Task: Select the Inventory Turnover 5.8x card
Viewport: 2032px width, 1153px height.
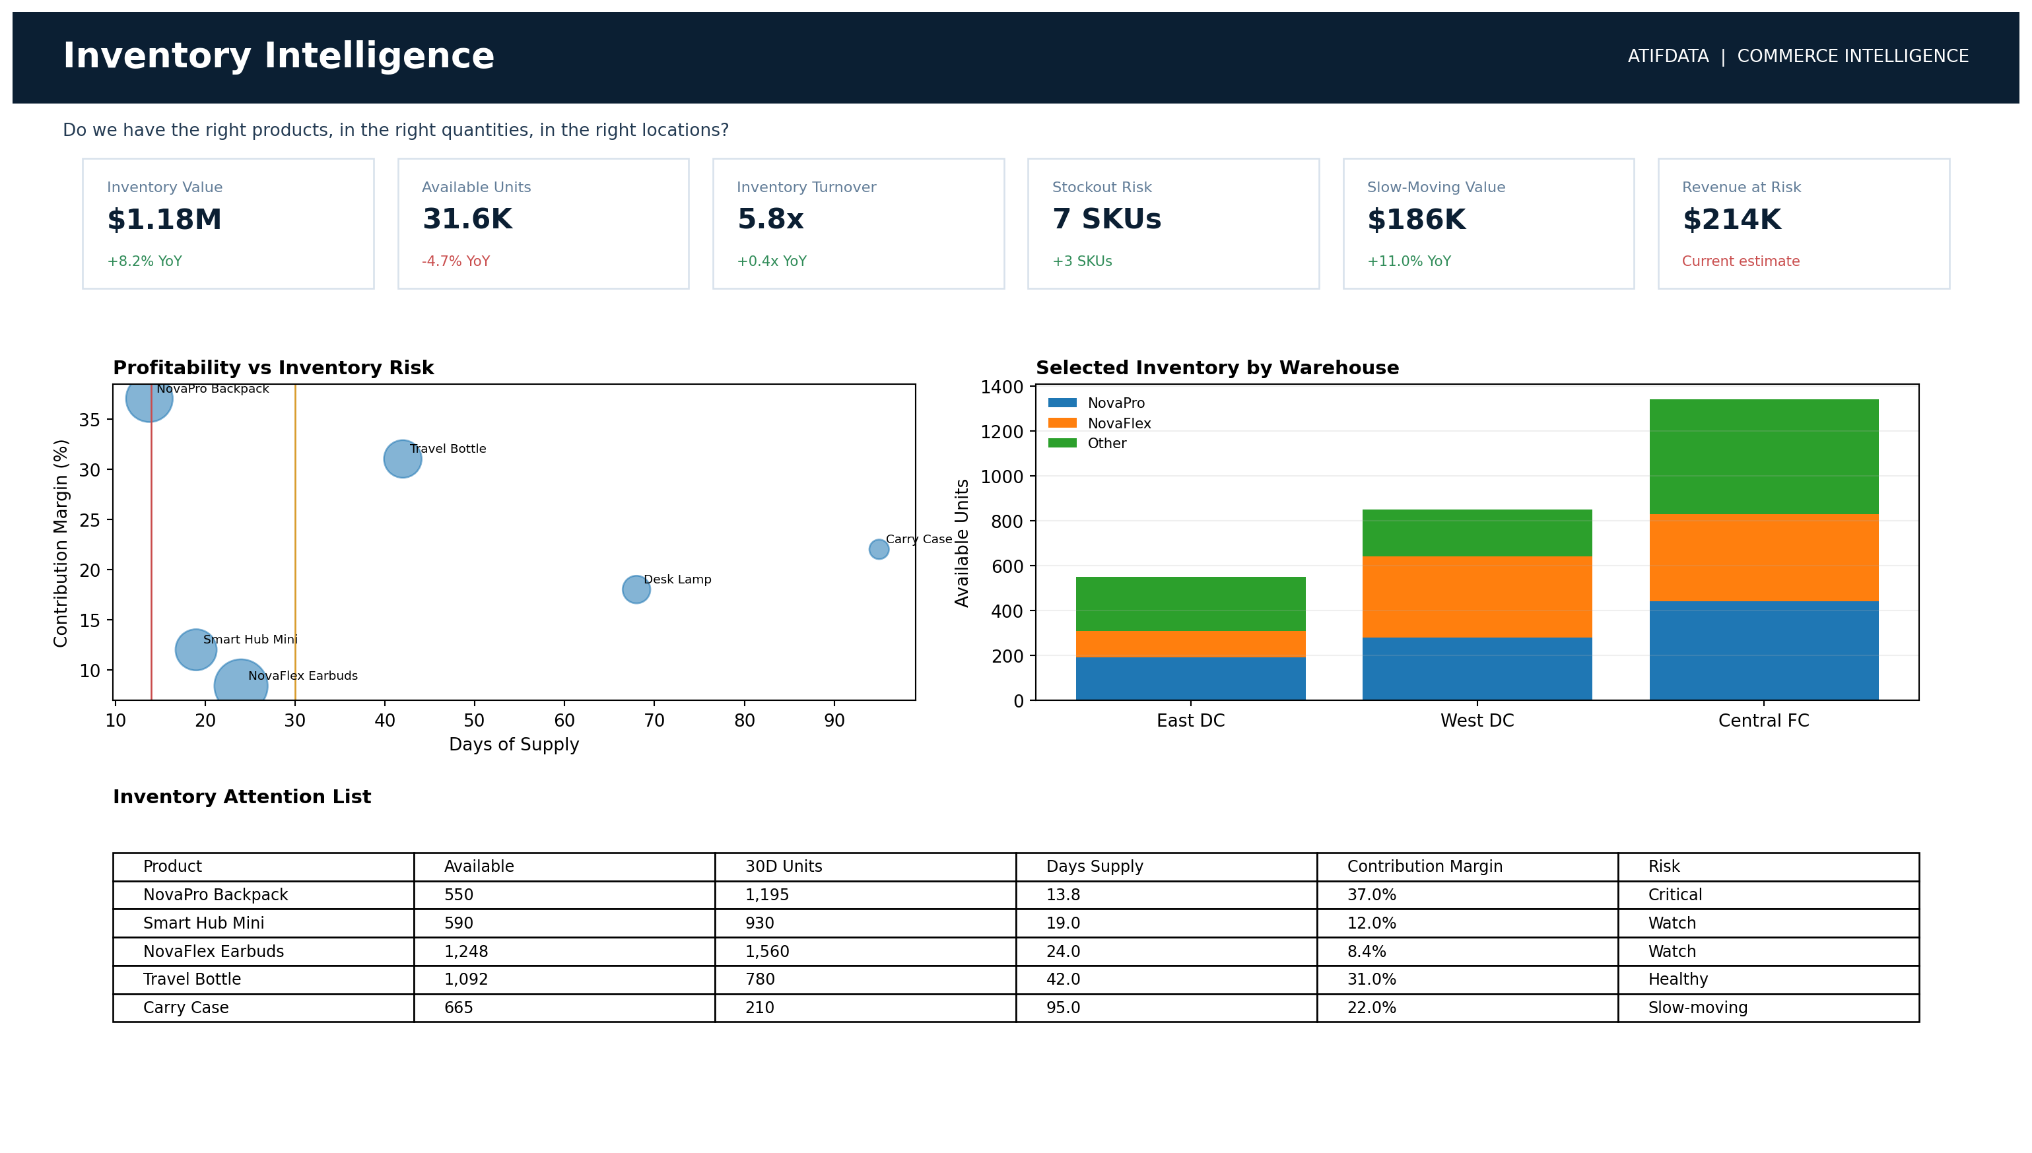Action: pos(858,223)
